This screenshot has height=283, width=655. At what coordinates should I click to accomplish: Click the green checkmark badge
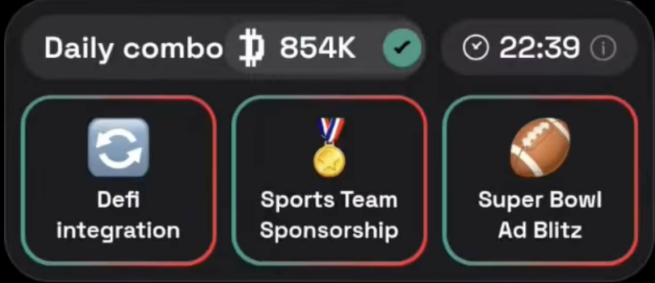click(402, 49)
